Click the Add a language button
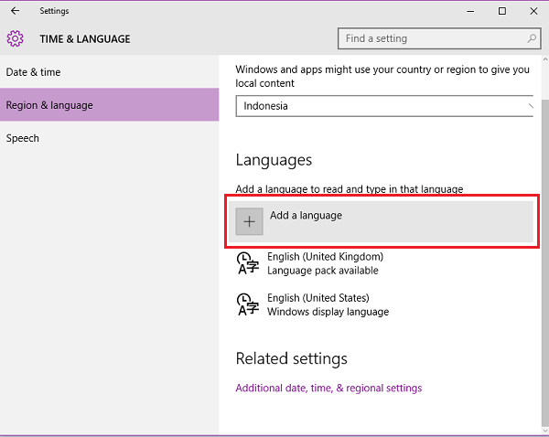This screenshot has width=549, height=437. click(380, 221)
